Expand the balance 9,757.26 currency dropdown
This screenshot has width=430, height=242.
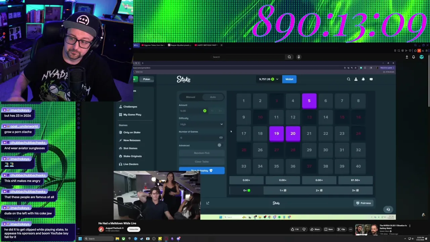pos(269,79)
